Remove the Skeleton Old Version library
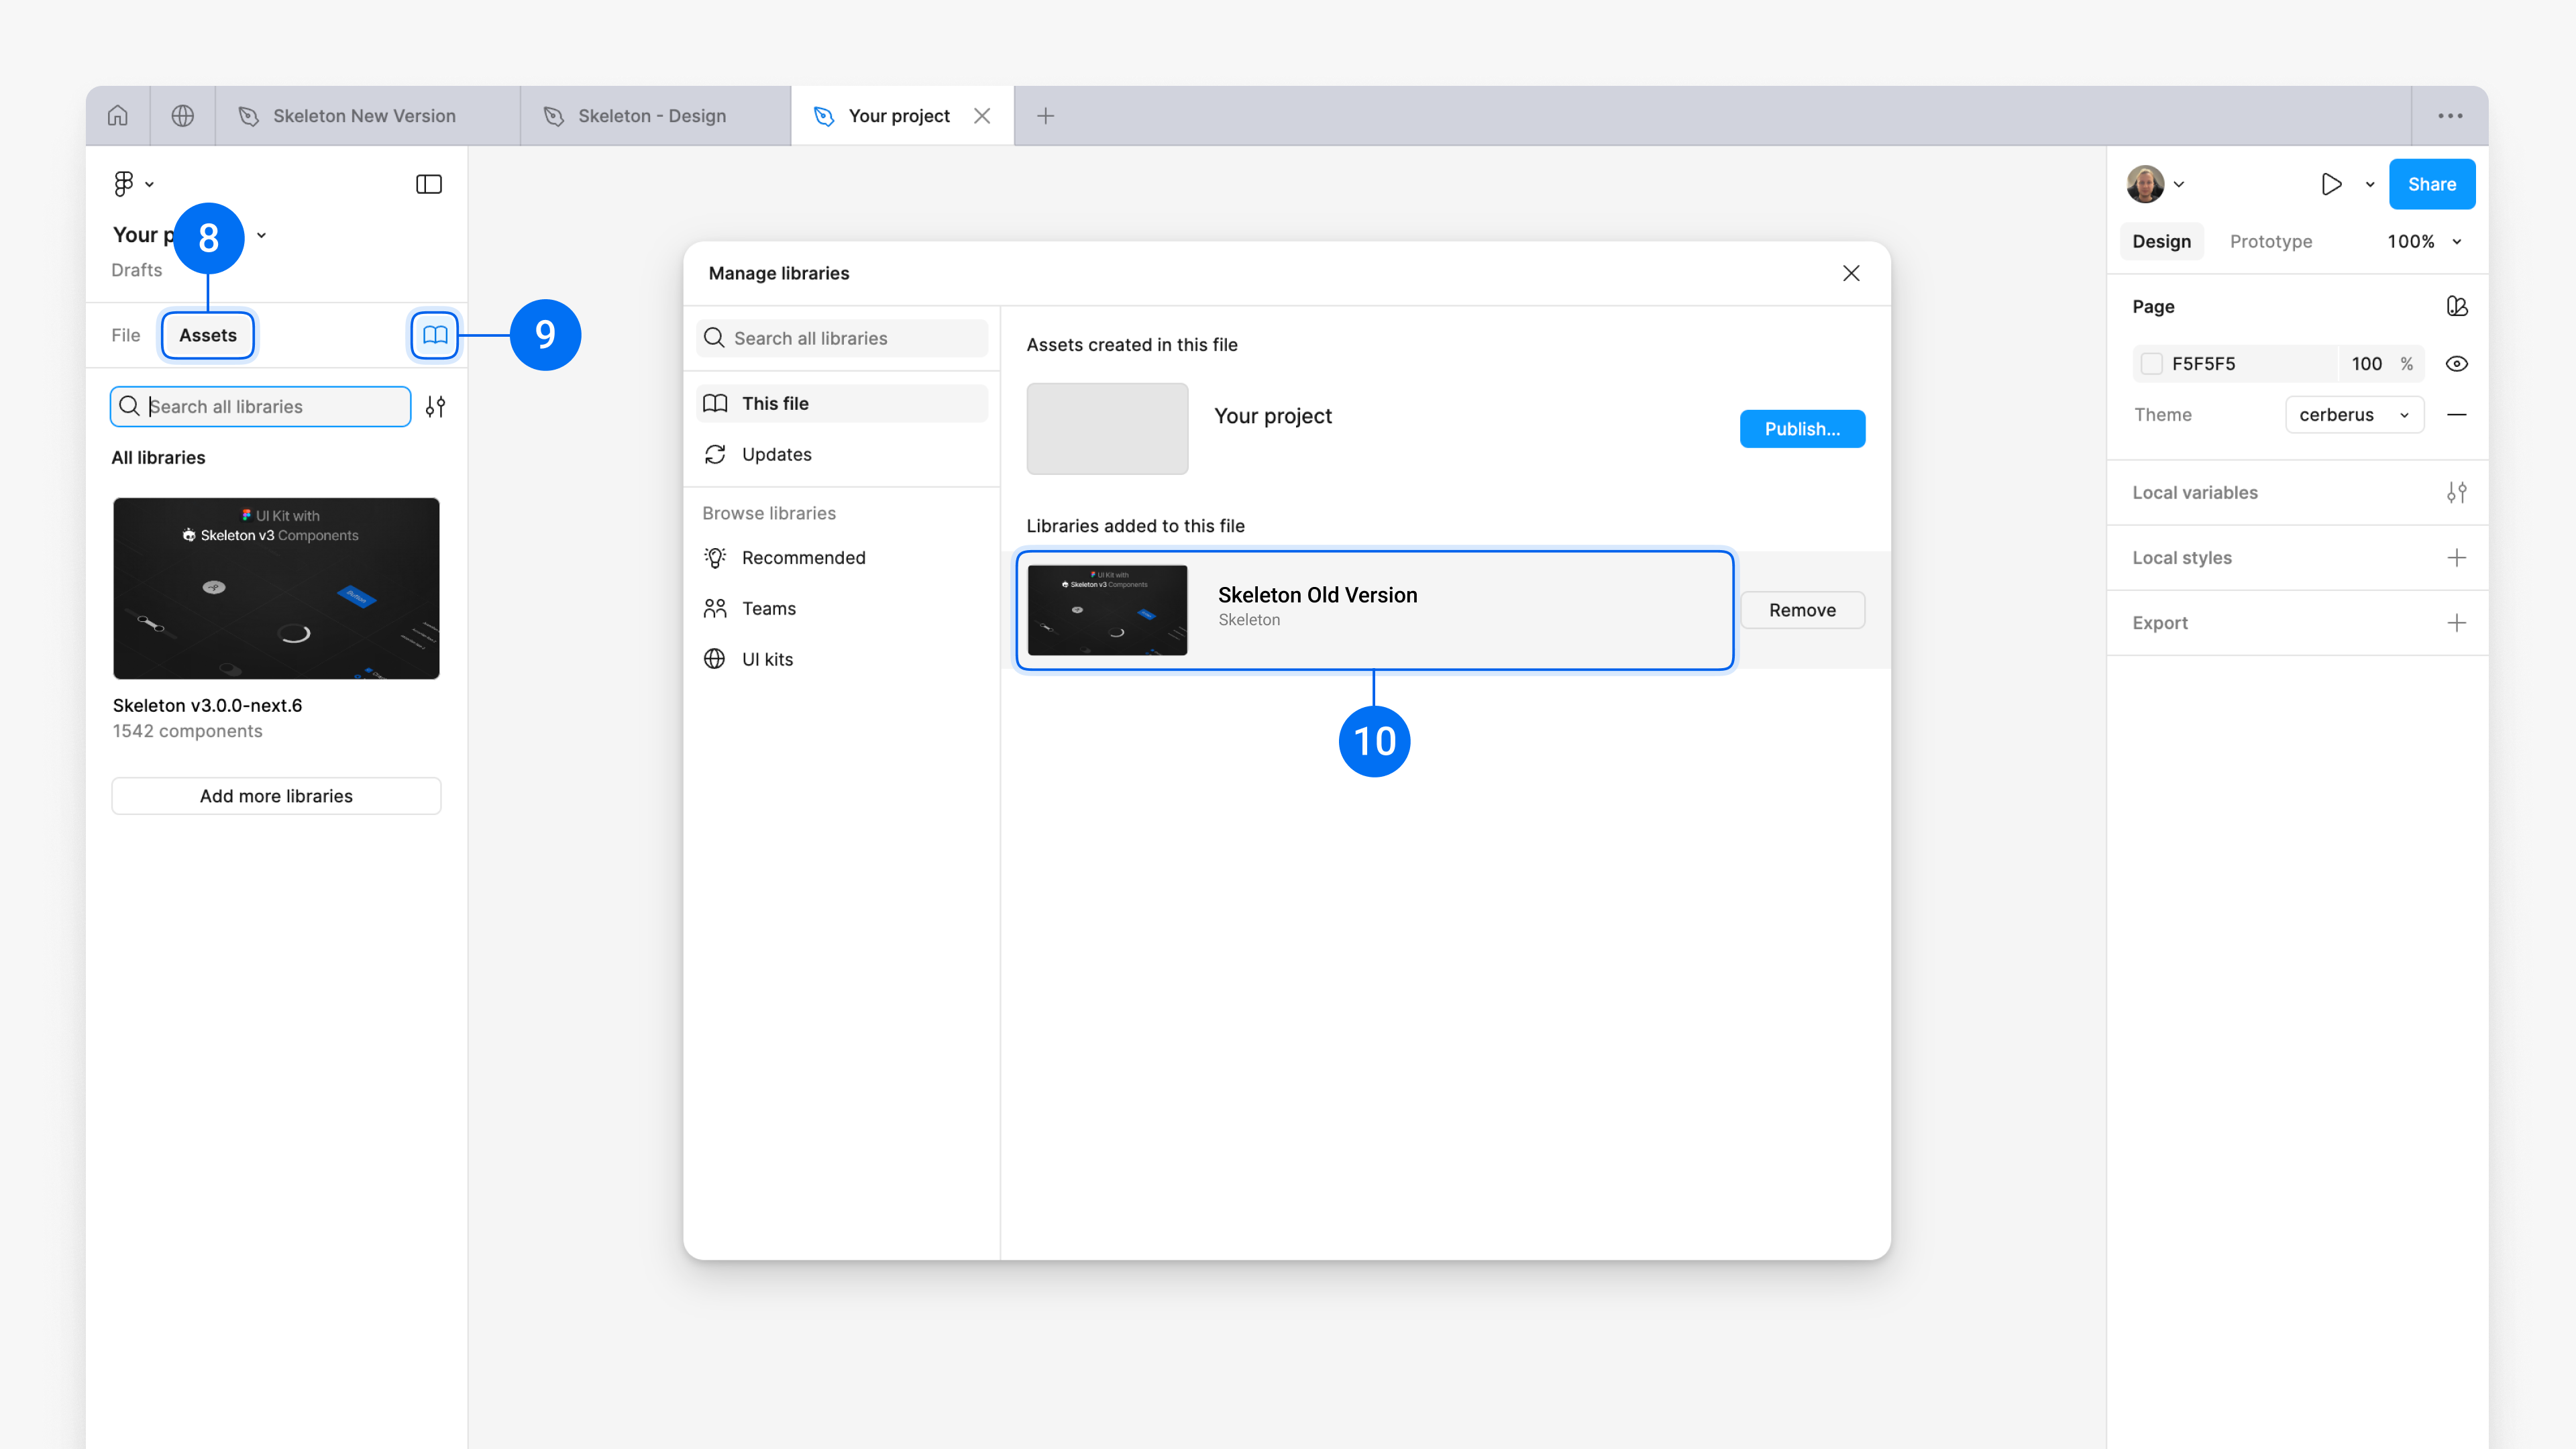The image size is (2576, 1449). coord(1802,610)
